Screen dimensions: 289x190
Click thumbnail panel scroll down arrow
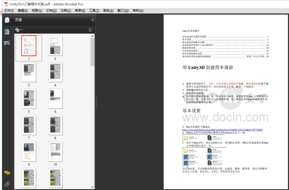pos(93,187)
